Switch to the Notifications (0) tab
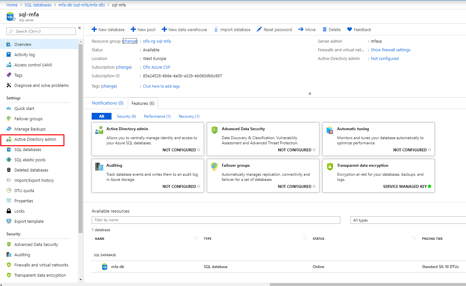Screen dimensions: 466x286 108,103
